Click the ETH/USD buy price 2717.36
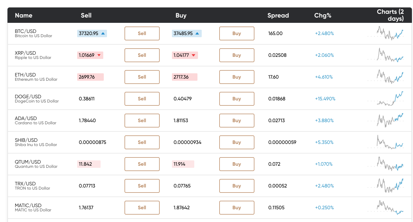 pos(185,77)
